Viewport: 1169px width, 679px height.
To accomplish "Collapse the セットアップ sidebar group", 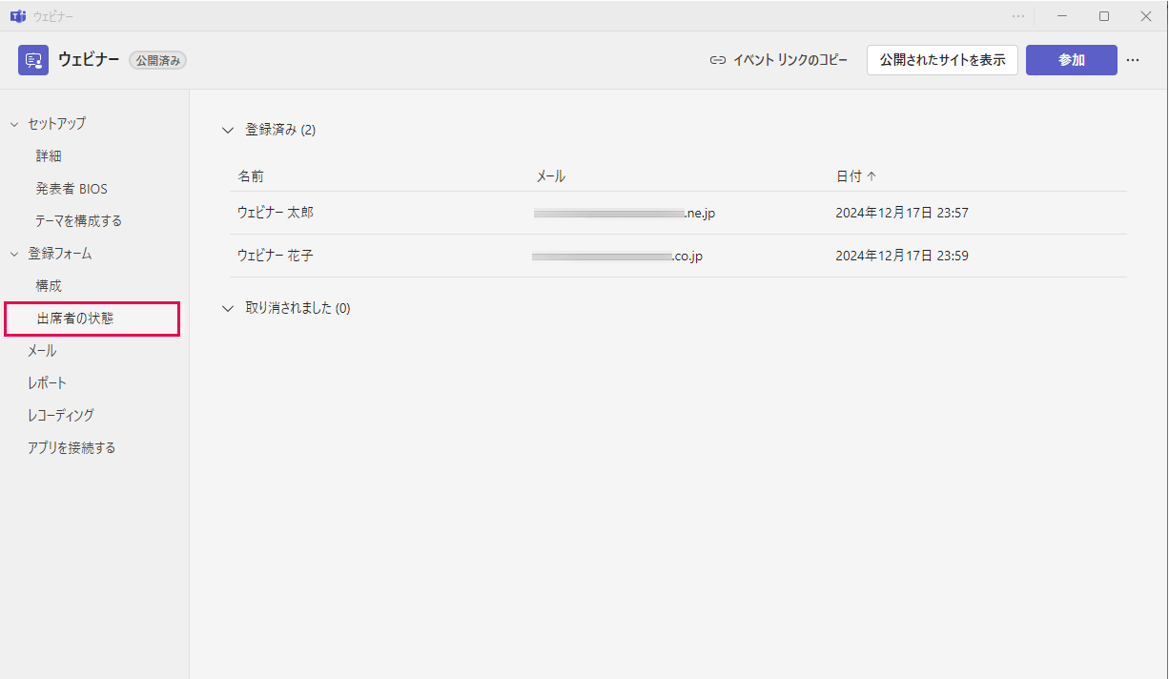I will click(14, 123).
